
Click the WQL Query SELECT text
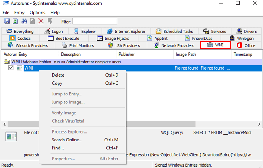click(x=222, y=133)
